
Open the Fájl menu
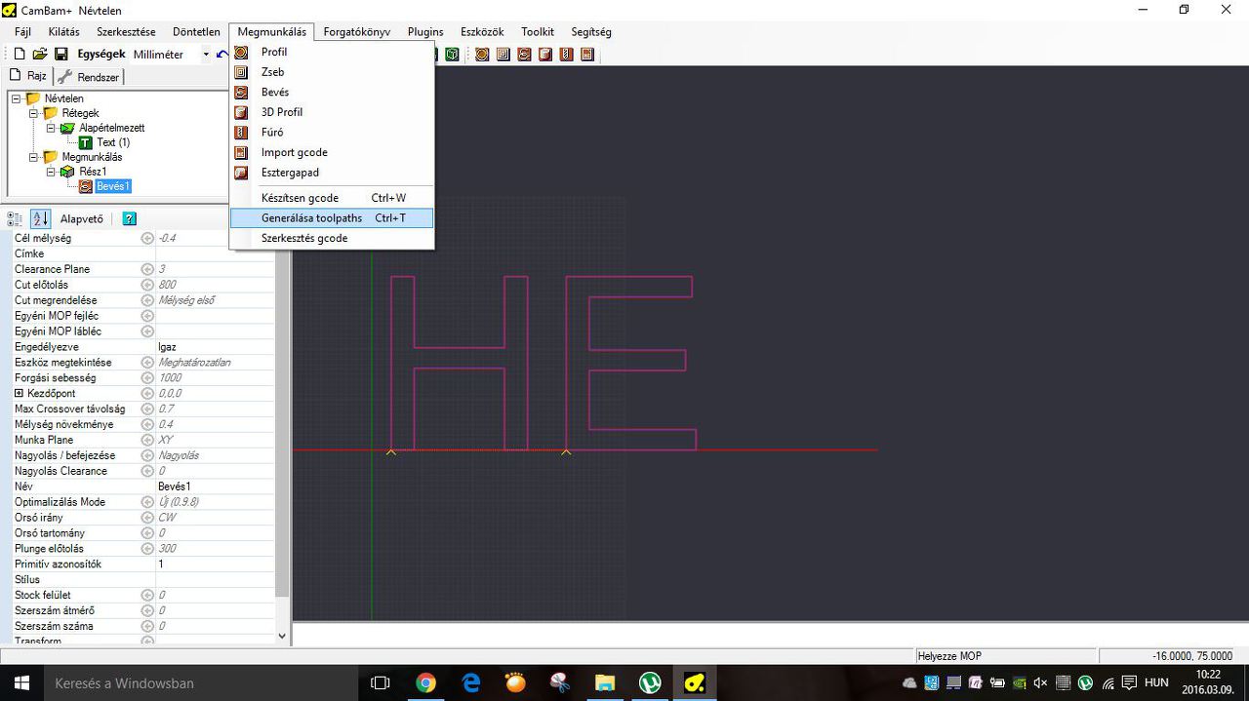(22, 32)
